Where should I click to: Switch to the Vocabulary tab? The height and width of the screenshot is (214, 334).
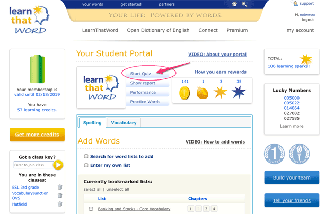click(124, 123)
